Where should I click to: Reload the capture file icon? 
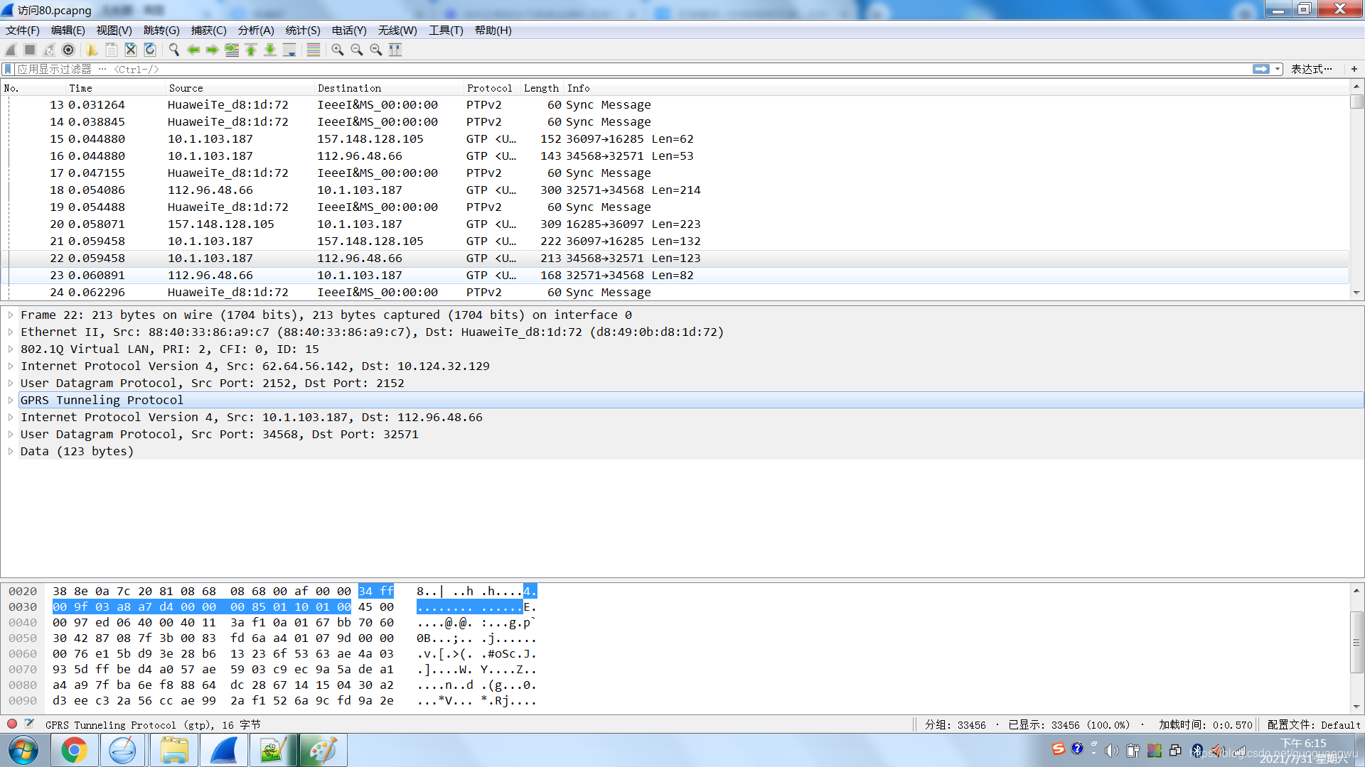(x=150, y=50)
